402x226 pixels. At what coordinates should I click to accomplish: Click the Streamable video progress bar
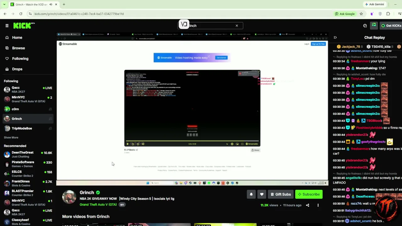point(192,141)
